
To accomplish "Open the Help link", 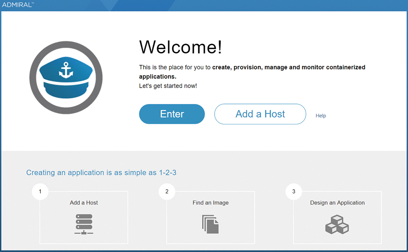I will click(x=321, y=116).
